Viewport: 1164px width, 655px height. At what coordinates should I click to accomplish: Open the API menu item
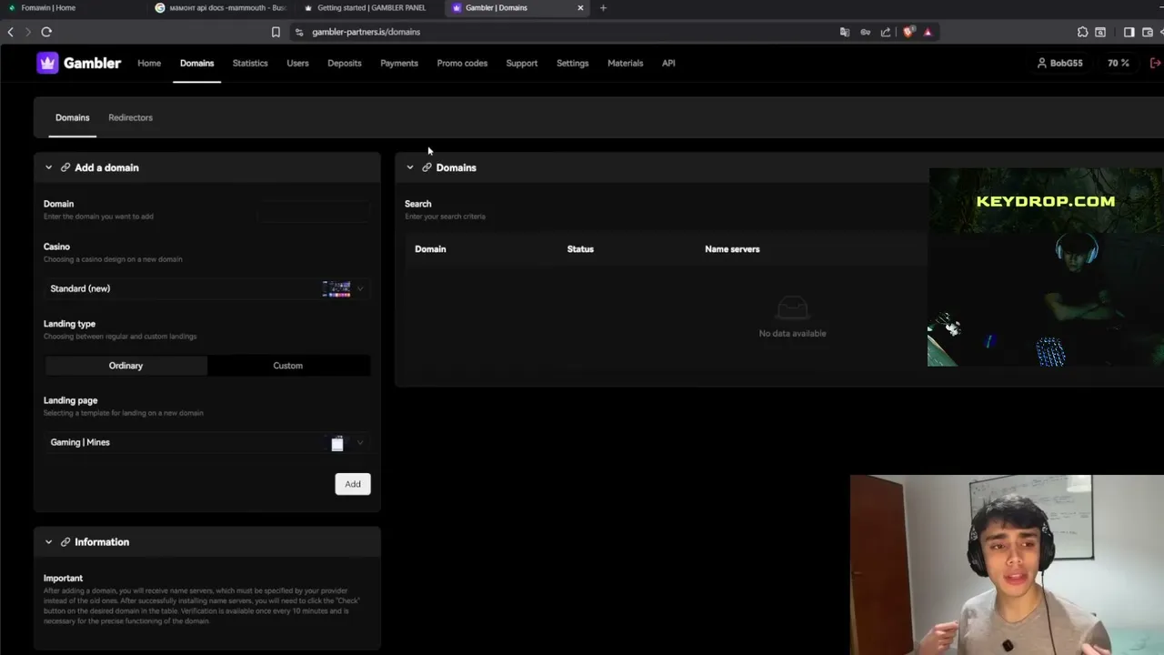[668, 63]
